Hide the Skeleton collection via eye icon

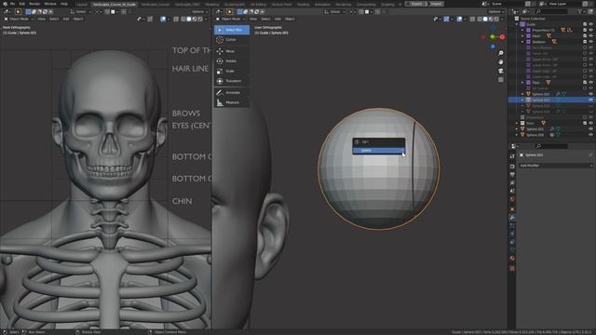click(590, 42)
